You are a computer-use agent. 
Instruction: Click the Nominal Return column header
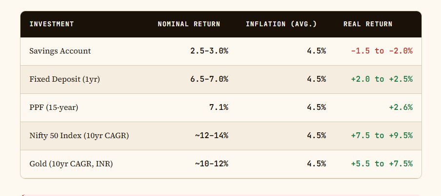(x=189, y=24)
